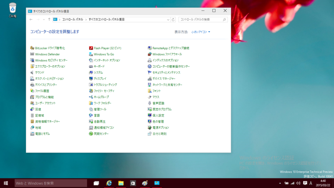Image resolution: width=334 pixels, height=188 pixels.
Task: Open コンピューターの簡単操作センター link
Action: [x=171, y=66]
